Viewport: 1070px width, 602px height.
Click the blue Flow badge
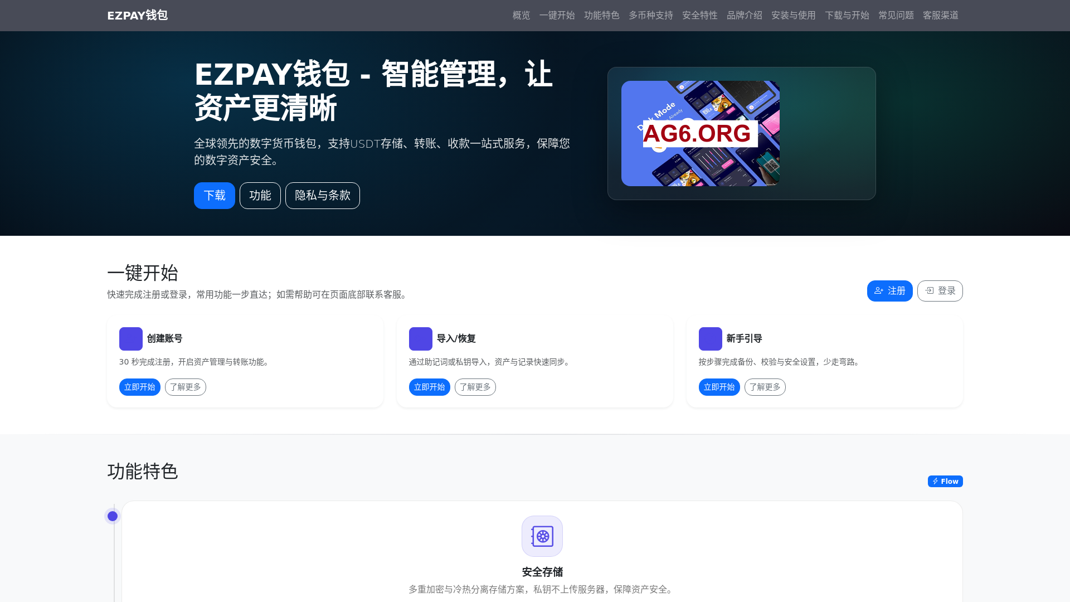[x=945, y=482]
